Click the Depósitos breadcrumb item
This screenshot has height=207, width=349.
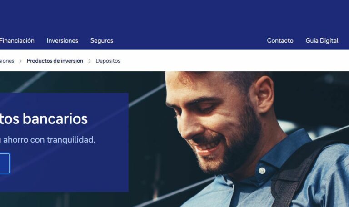108,61
